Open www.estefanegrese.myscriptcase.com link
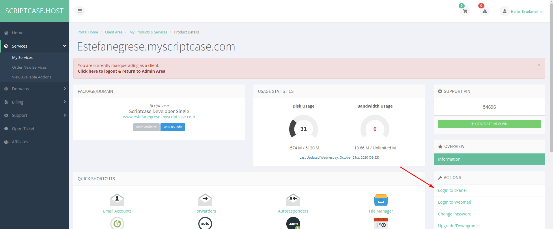The width and height of the screenshot is (553, 229). 159,117
